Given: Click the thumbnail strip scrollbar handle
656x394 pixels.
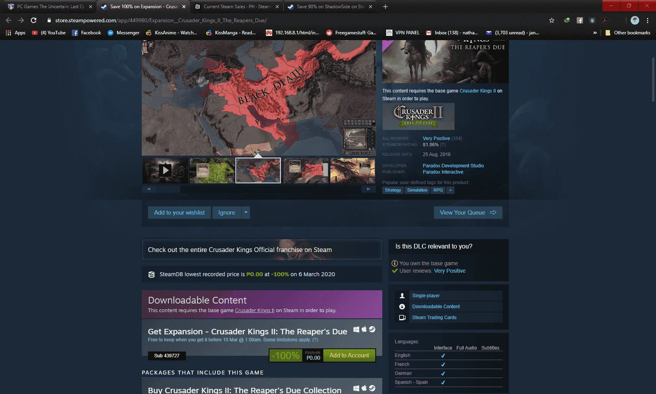Looking at the screenshot, I should tap(168, 189).
